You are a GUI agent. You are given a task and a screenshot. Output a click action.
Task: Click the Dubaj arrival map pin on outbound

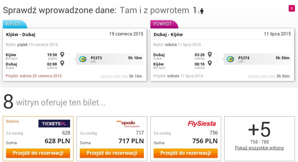coord(62,63)
